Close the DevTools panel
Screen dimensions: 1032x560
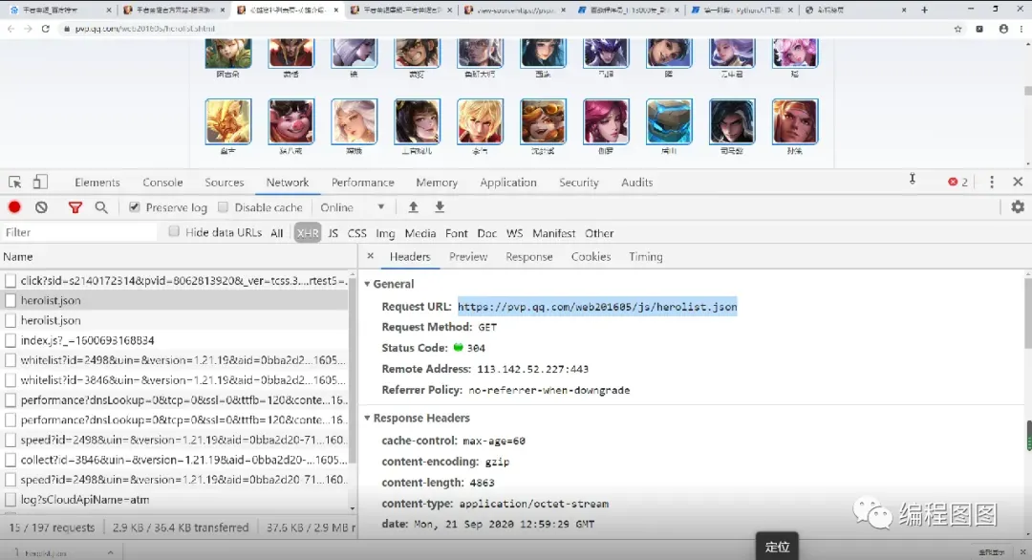tap(1018, 182)
